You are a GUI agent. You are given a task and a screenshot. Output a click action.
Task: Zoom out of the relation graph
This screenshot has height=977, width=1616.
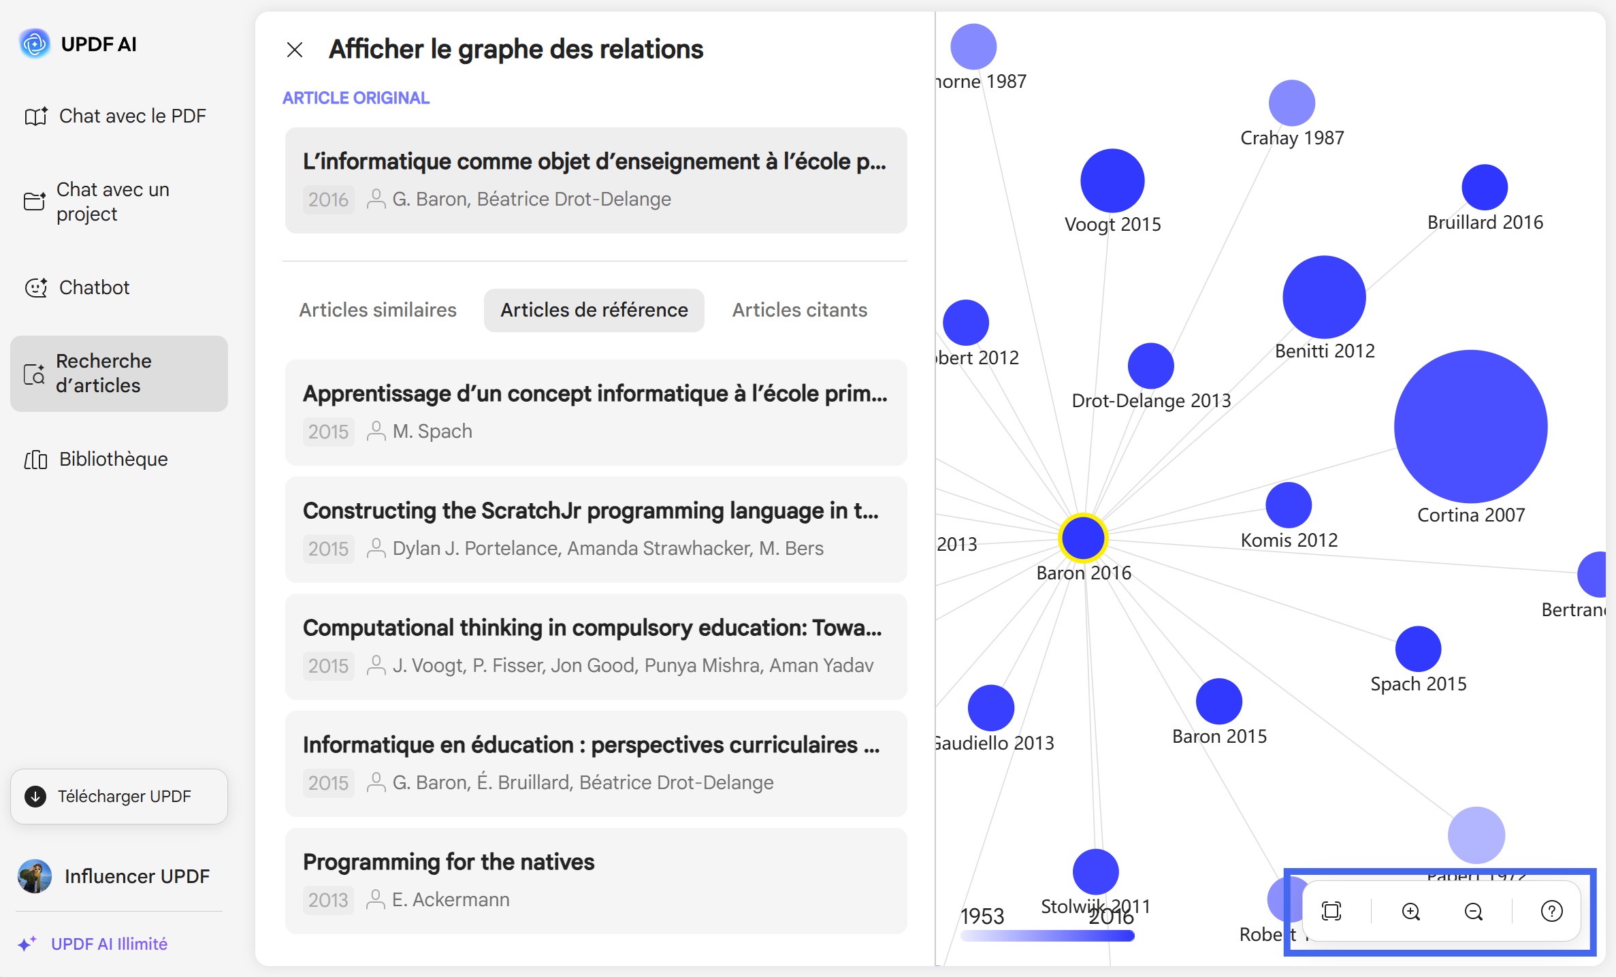[1474, 911]
